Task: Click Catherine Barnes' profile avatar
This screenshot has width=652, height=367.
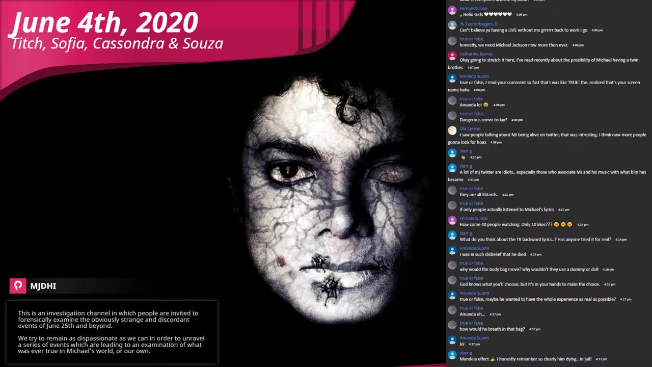Action: [452, 56]
